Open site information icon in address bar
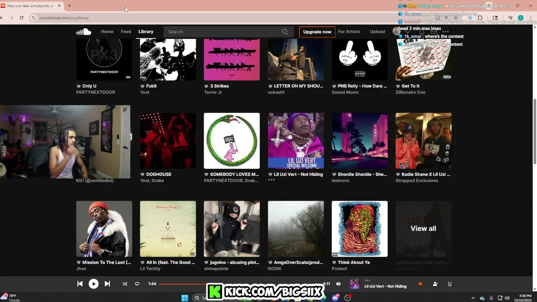This screenshot has width=537, height=302. [x=34, y=18]
